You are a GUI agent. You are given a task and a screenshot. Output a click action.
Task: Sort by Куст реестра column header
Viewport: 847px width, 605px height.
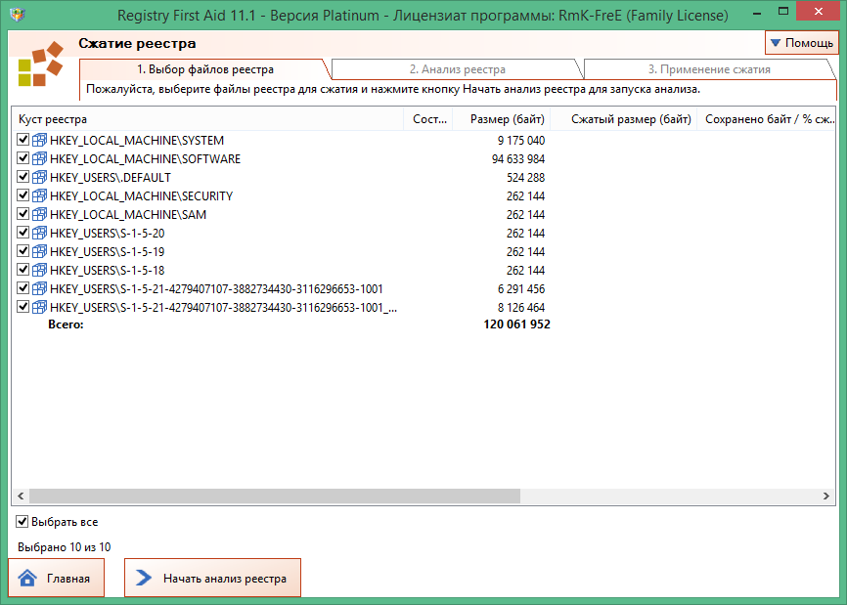(x=208, y=119)
